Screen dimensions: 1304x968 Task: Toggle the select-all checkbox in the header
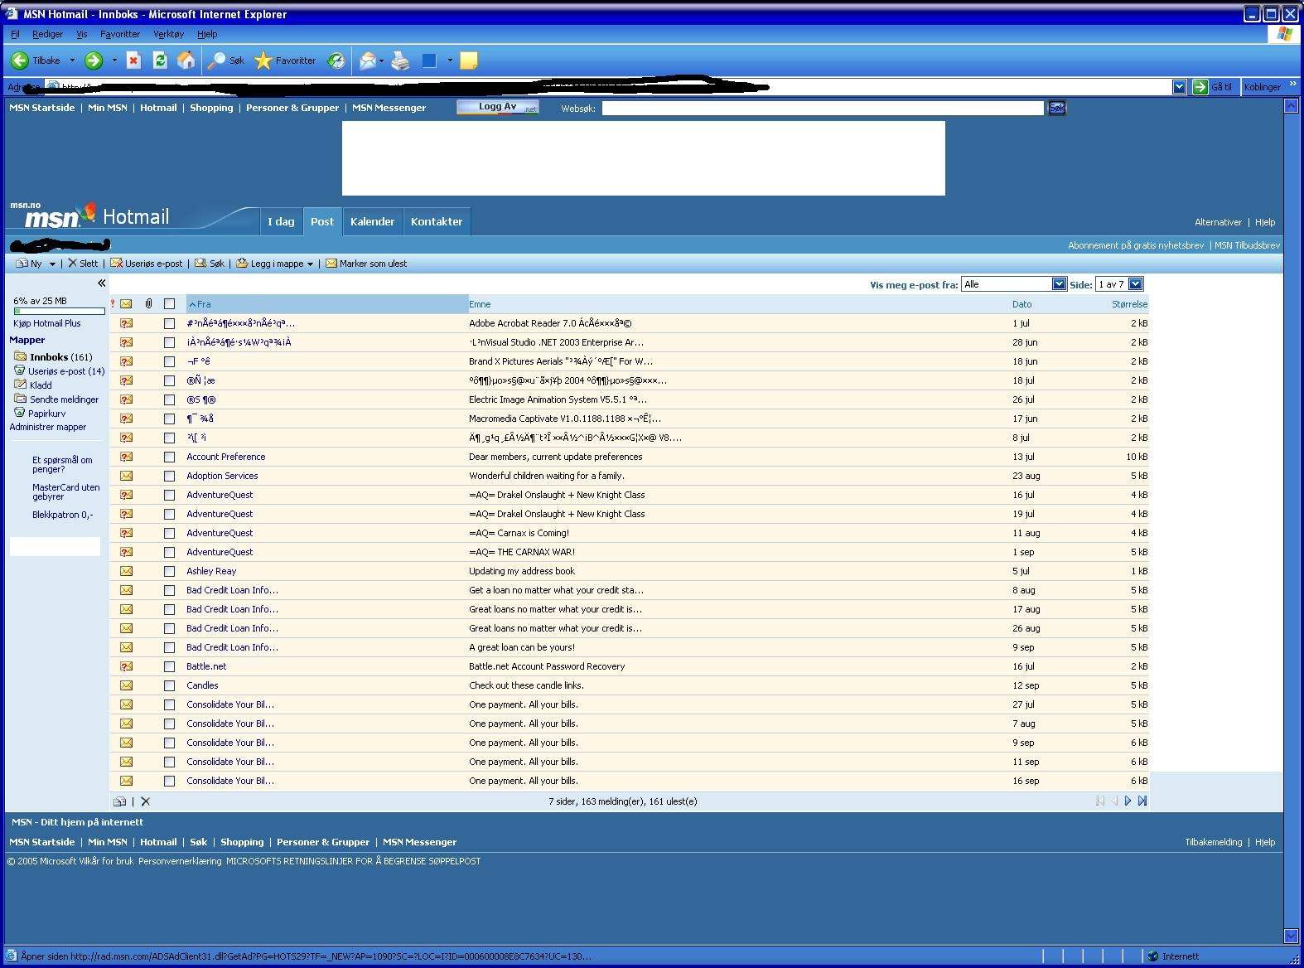click(x=170, y=304)
